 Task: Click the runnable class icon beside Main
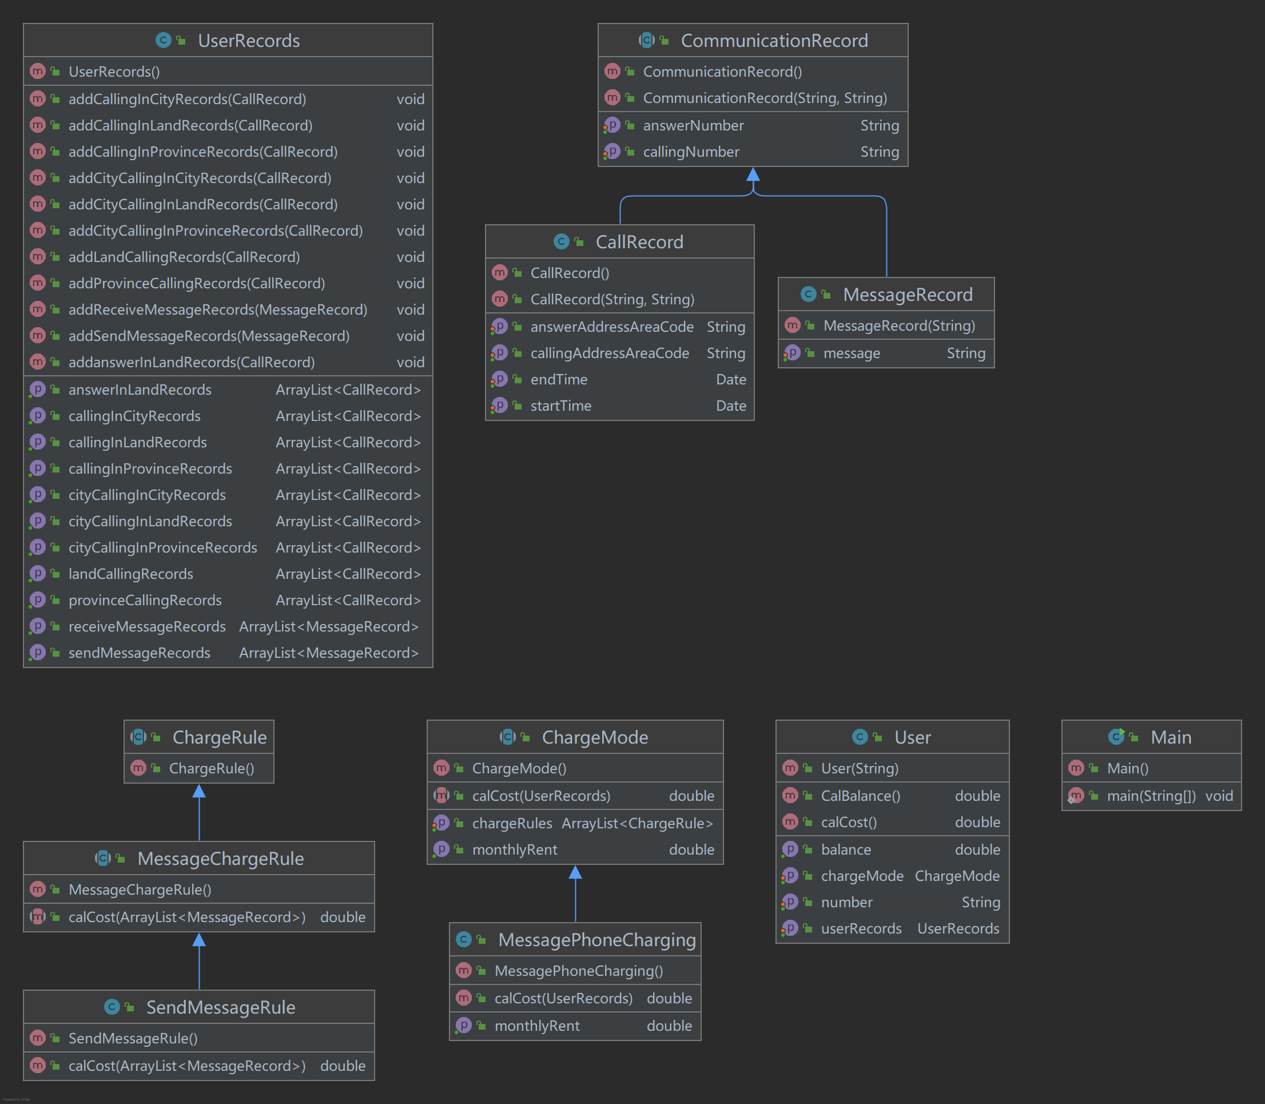point(1116,736)
